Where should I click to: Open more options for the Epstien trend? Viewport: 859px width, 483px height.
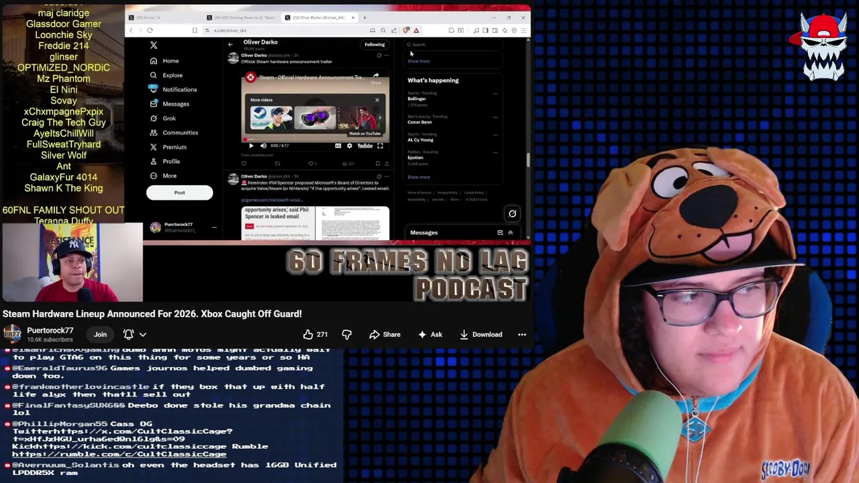(495, 153)
